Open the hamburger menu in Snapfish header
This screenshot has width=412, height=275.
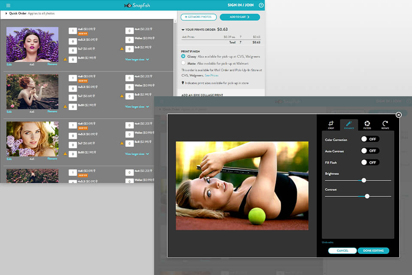click(8, 5)
